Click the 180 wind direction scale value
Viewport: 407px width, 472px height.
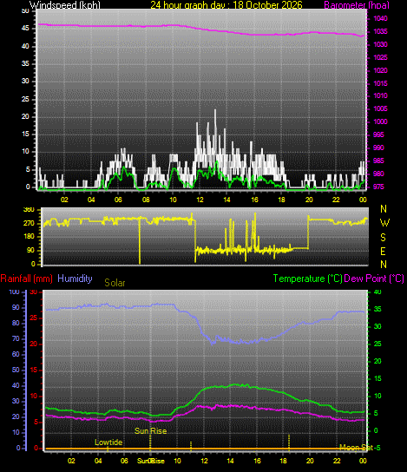pos(29,237)
